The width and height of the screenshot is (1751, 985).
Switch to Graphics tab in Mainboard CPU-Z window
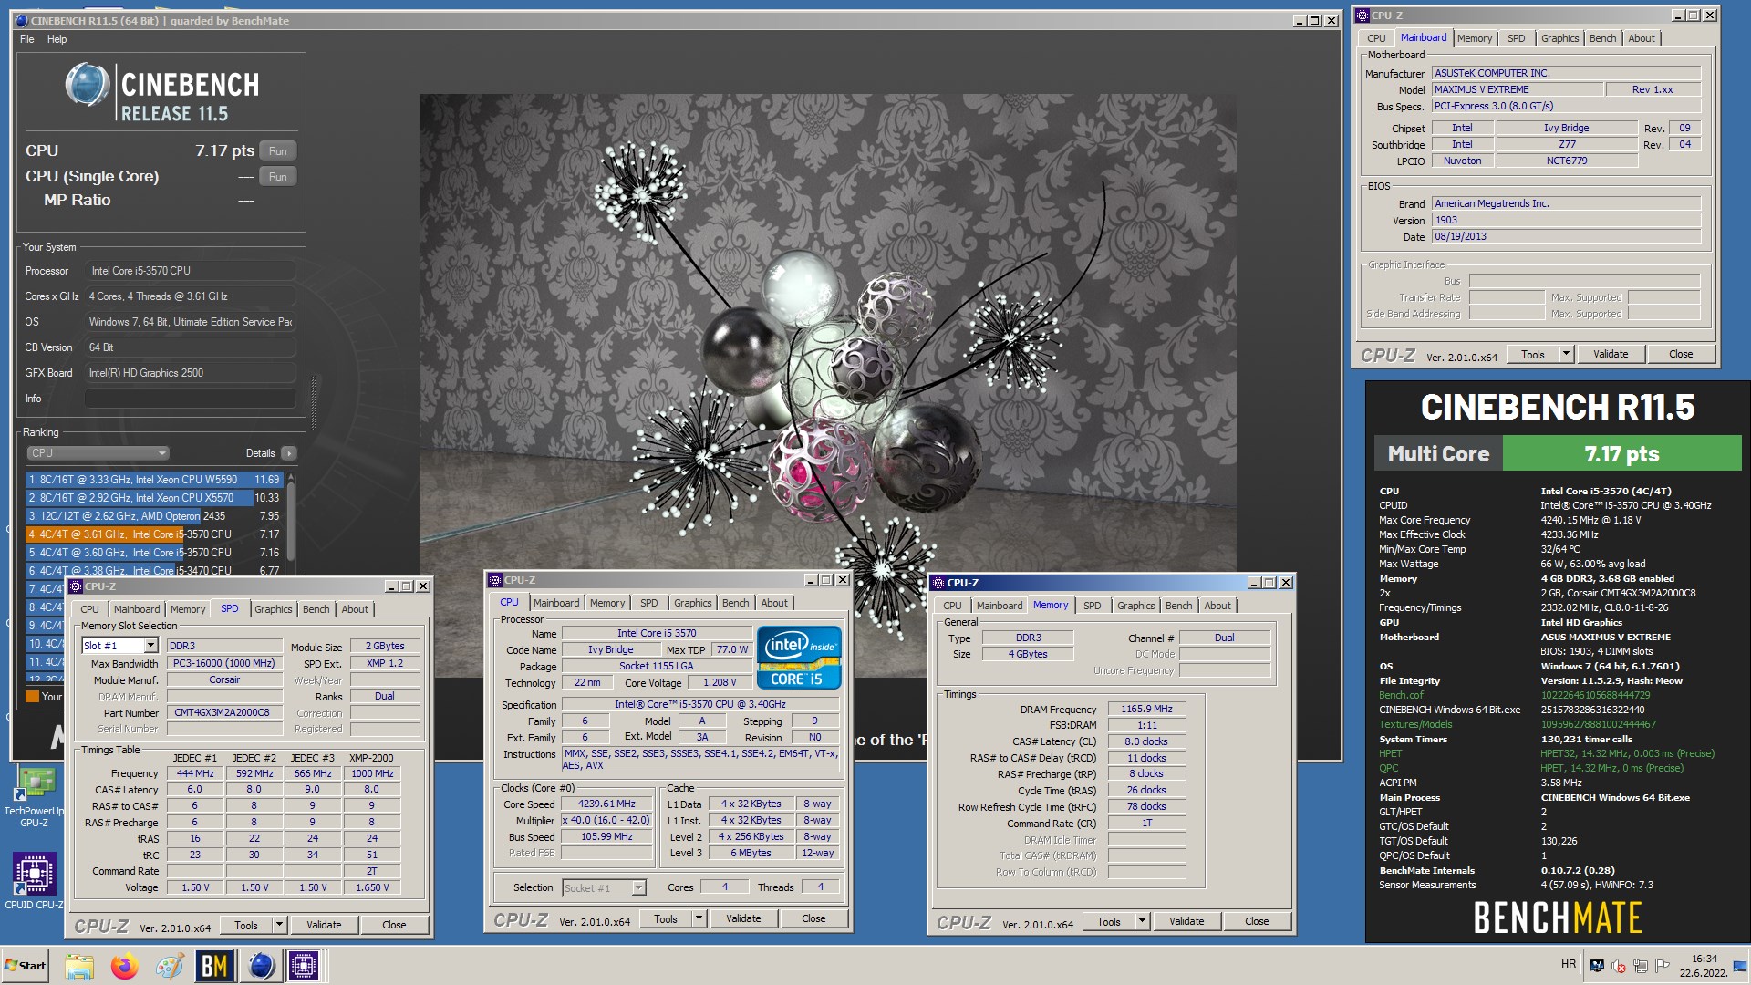(1559, 38)
